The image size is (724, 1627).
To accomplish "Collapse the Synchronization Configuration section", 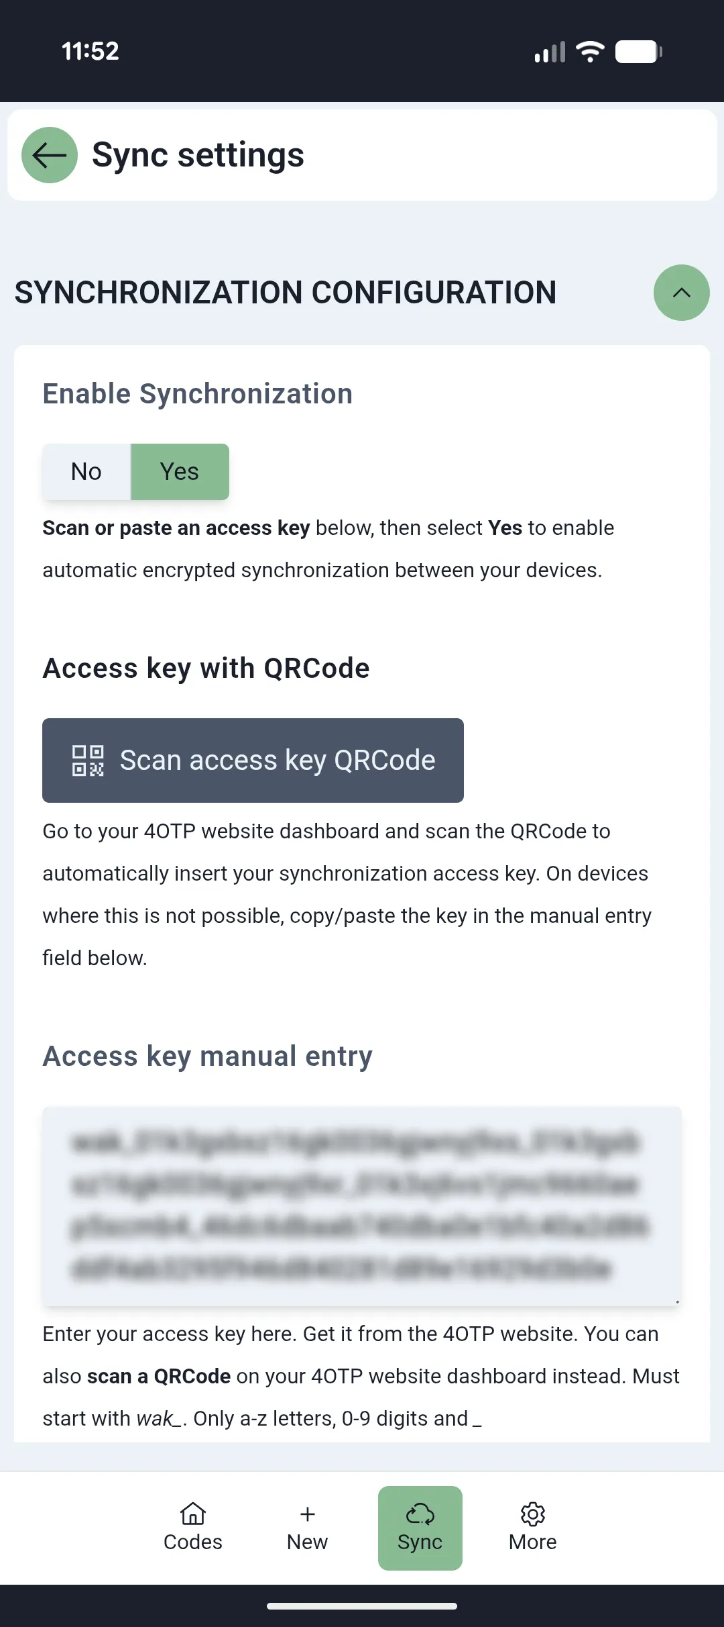I will [681, 292].
